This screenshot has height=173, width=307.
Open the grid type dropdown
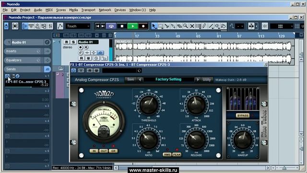tap(282, 26)
